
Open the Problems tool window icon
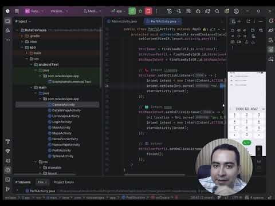7,170
